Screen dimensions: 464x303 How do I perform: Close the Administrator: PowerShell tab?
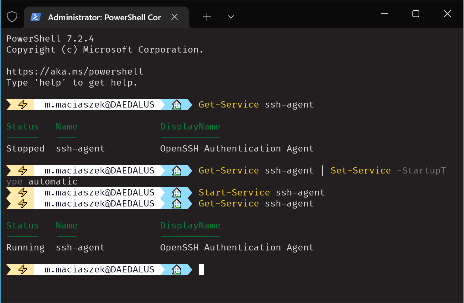pyautogui.click(x=174, y=16)
